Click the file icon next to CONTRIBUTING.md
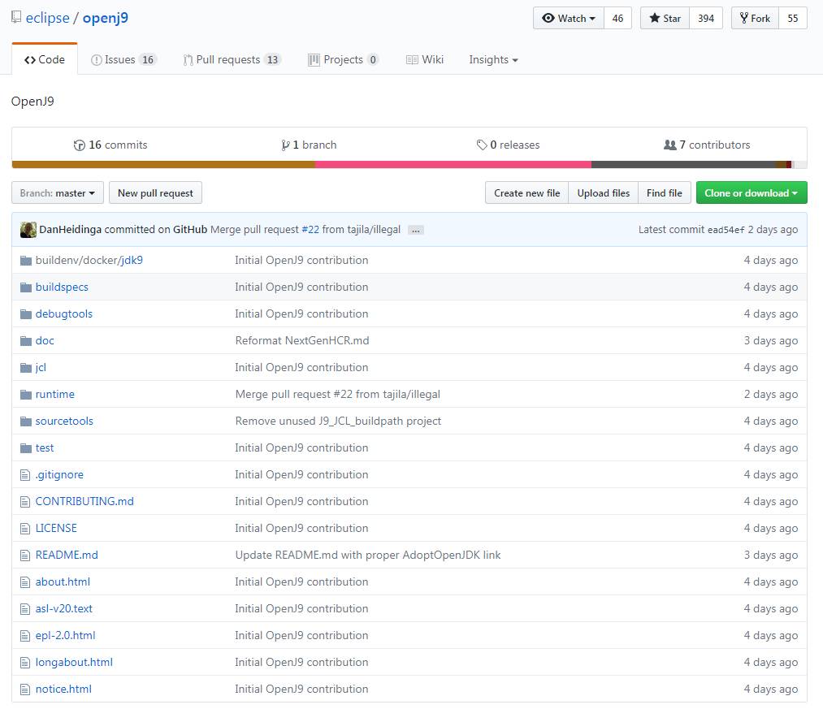 click(x=25, y=502)
